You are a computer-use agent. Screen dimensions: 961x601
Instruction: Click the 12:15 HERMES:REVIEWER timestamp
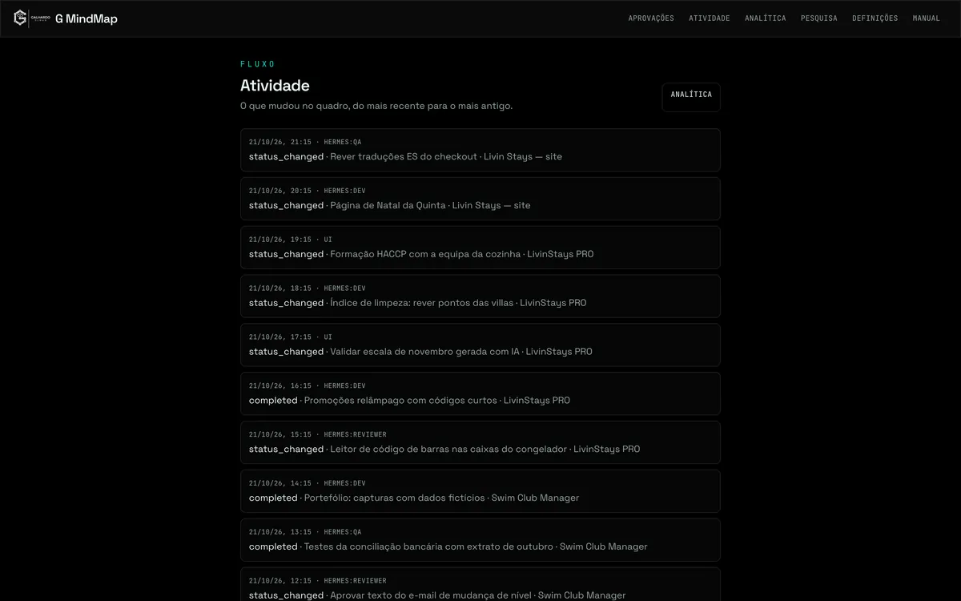pos(318,582)
